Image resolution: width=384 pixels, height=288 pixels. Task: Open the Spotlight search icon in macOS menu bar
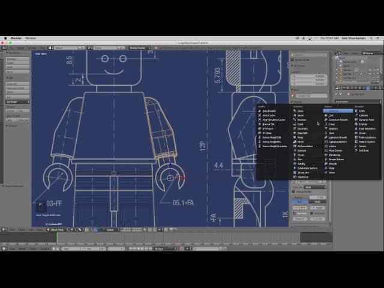click(371, 38)
